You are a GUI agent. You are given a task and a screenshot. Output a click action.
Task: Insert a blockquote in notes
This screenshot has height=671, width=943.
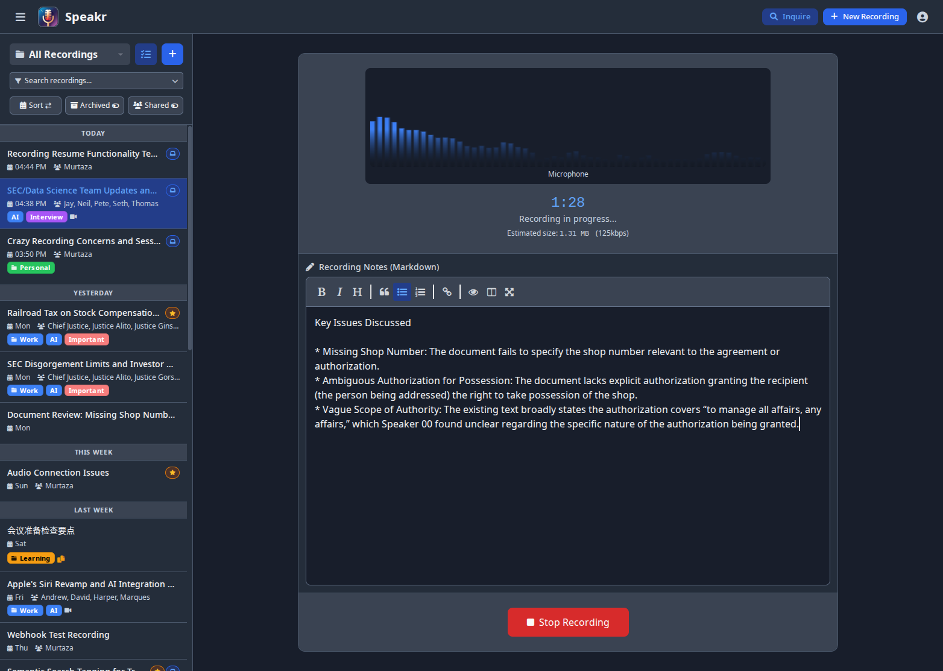[384, 292]
